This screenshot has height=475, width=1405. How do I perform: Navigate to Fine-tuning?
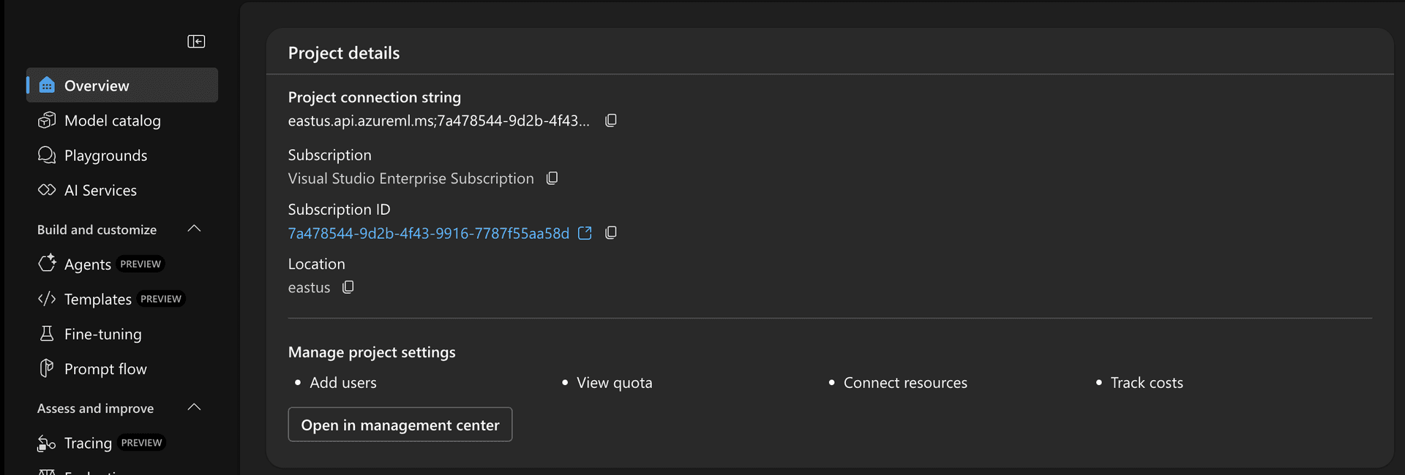(x=102, y=334)
